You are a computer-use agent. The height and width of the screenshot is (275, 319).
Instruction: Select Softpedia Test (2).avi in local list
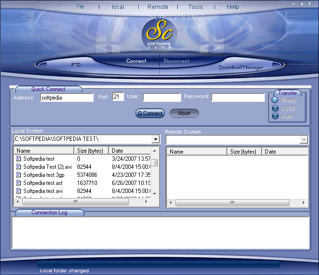(x=48, y=167)
